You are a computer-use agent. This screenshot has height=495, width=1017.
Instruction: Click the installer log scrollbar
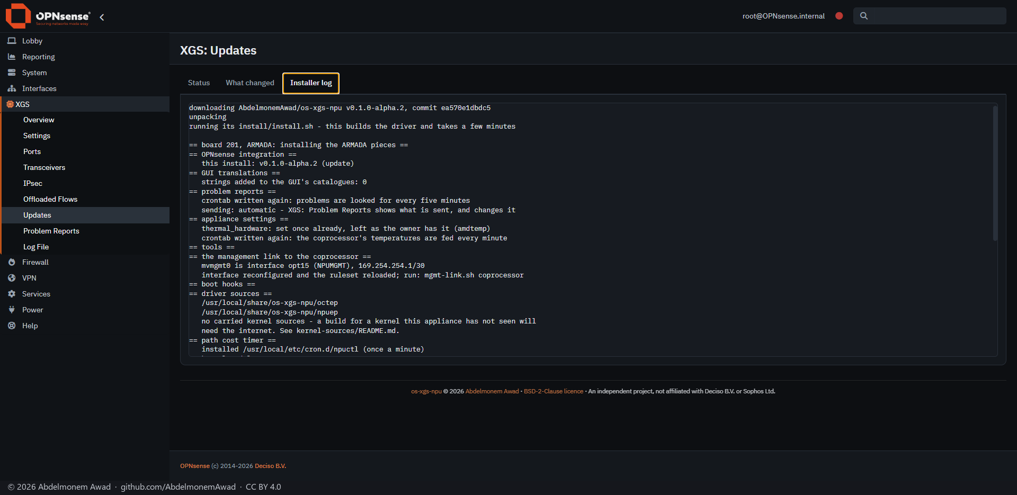[995, 174]
